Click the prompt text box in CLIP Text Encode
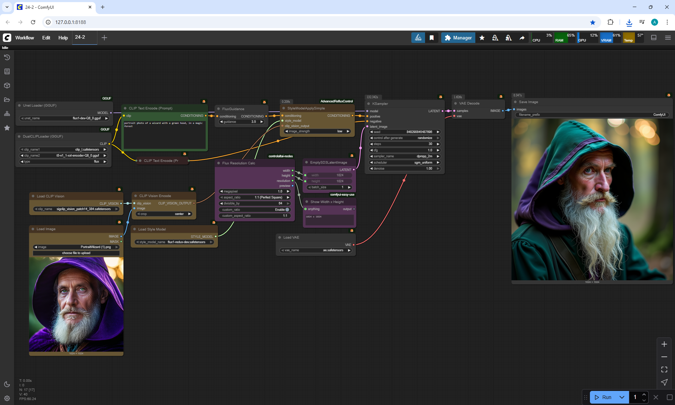This screenshot has height=405, width=675. pos(164,135)
